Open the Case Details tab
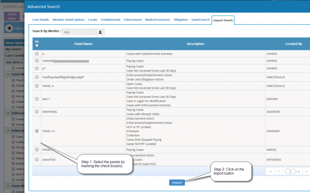This screenshot has height=193, width=310. tap(41, 20)
